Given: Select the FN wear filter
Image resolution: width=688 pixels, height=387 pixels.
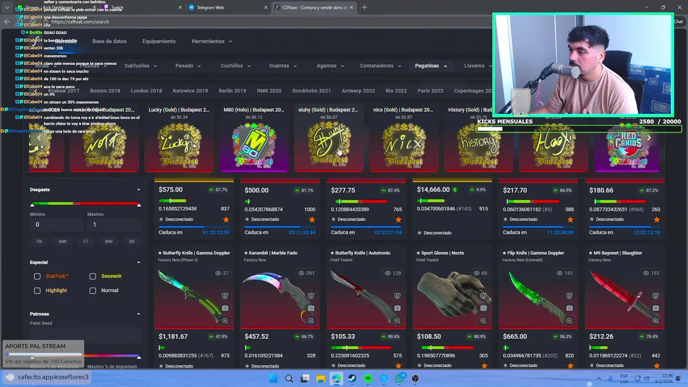Looking at the screenshot, I should point(39,241).
